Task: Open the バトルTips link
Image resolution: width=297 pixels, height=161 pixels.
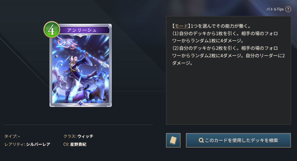Action: point(275,9)
